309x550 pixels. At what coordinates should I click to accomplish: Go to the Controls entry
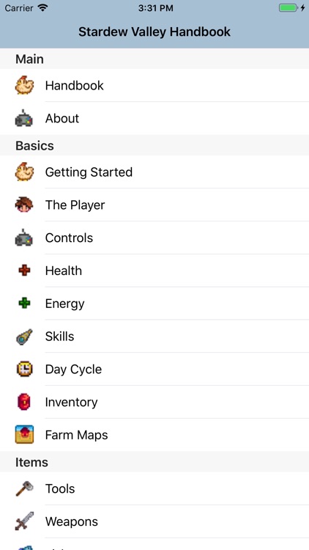tap(154, 238)
